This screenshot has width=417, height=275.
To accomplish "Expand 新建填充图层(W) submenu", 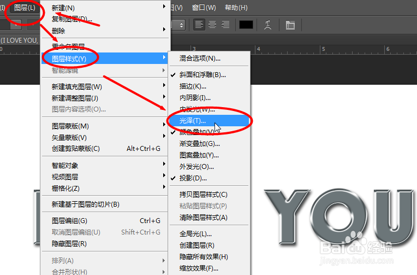I will point(105,86).
